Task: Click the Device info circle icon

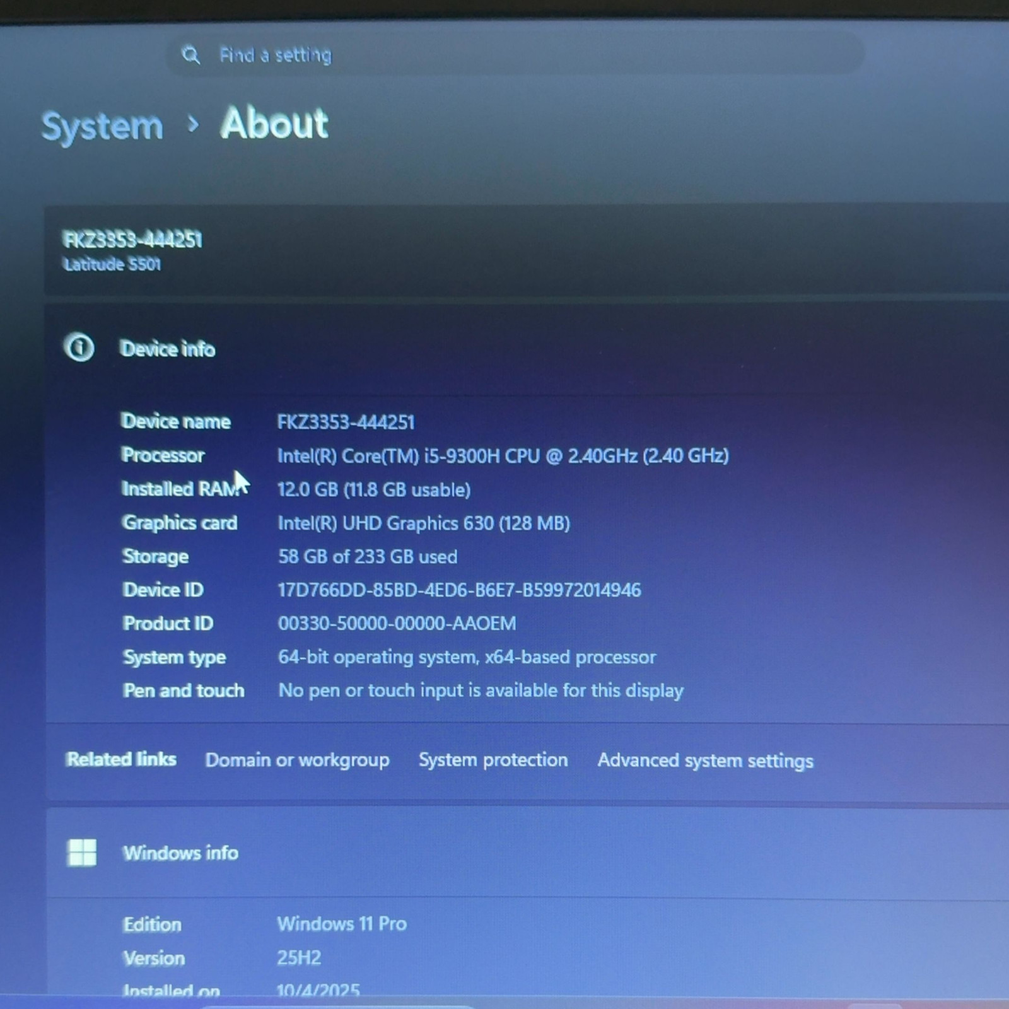Action: click(79, 347)
